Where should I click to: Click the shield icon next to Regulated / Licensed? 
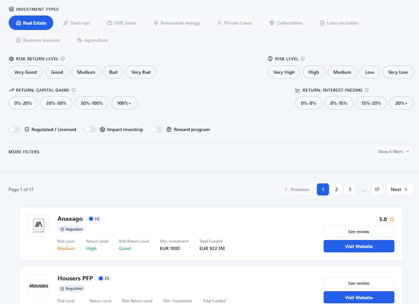(x=27, y=130)
